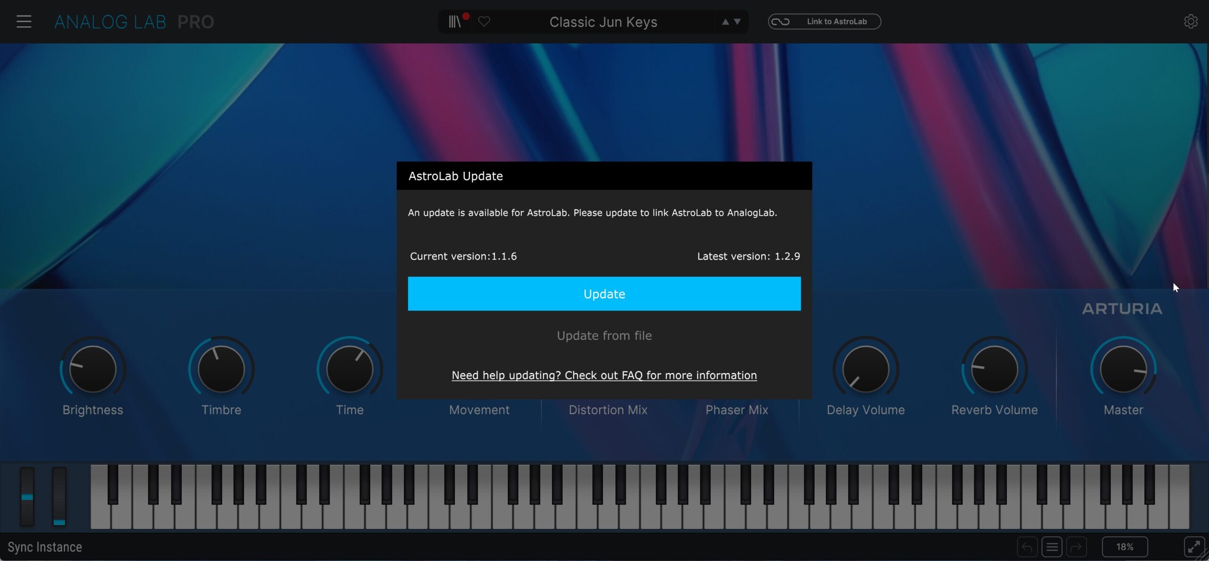
Task: Choose Update from file
Action: (604, 335)
